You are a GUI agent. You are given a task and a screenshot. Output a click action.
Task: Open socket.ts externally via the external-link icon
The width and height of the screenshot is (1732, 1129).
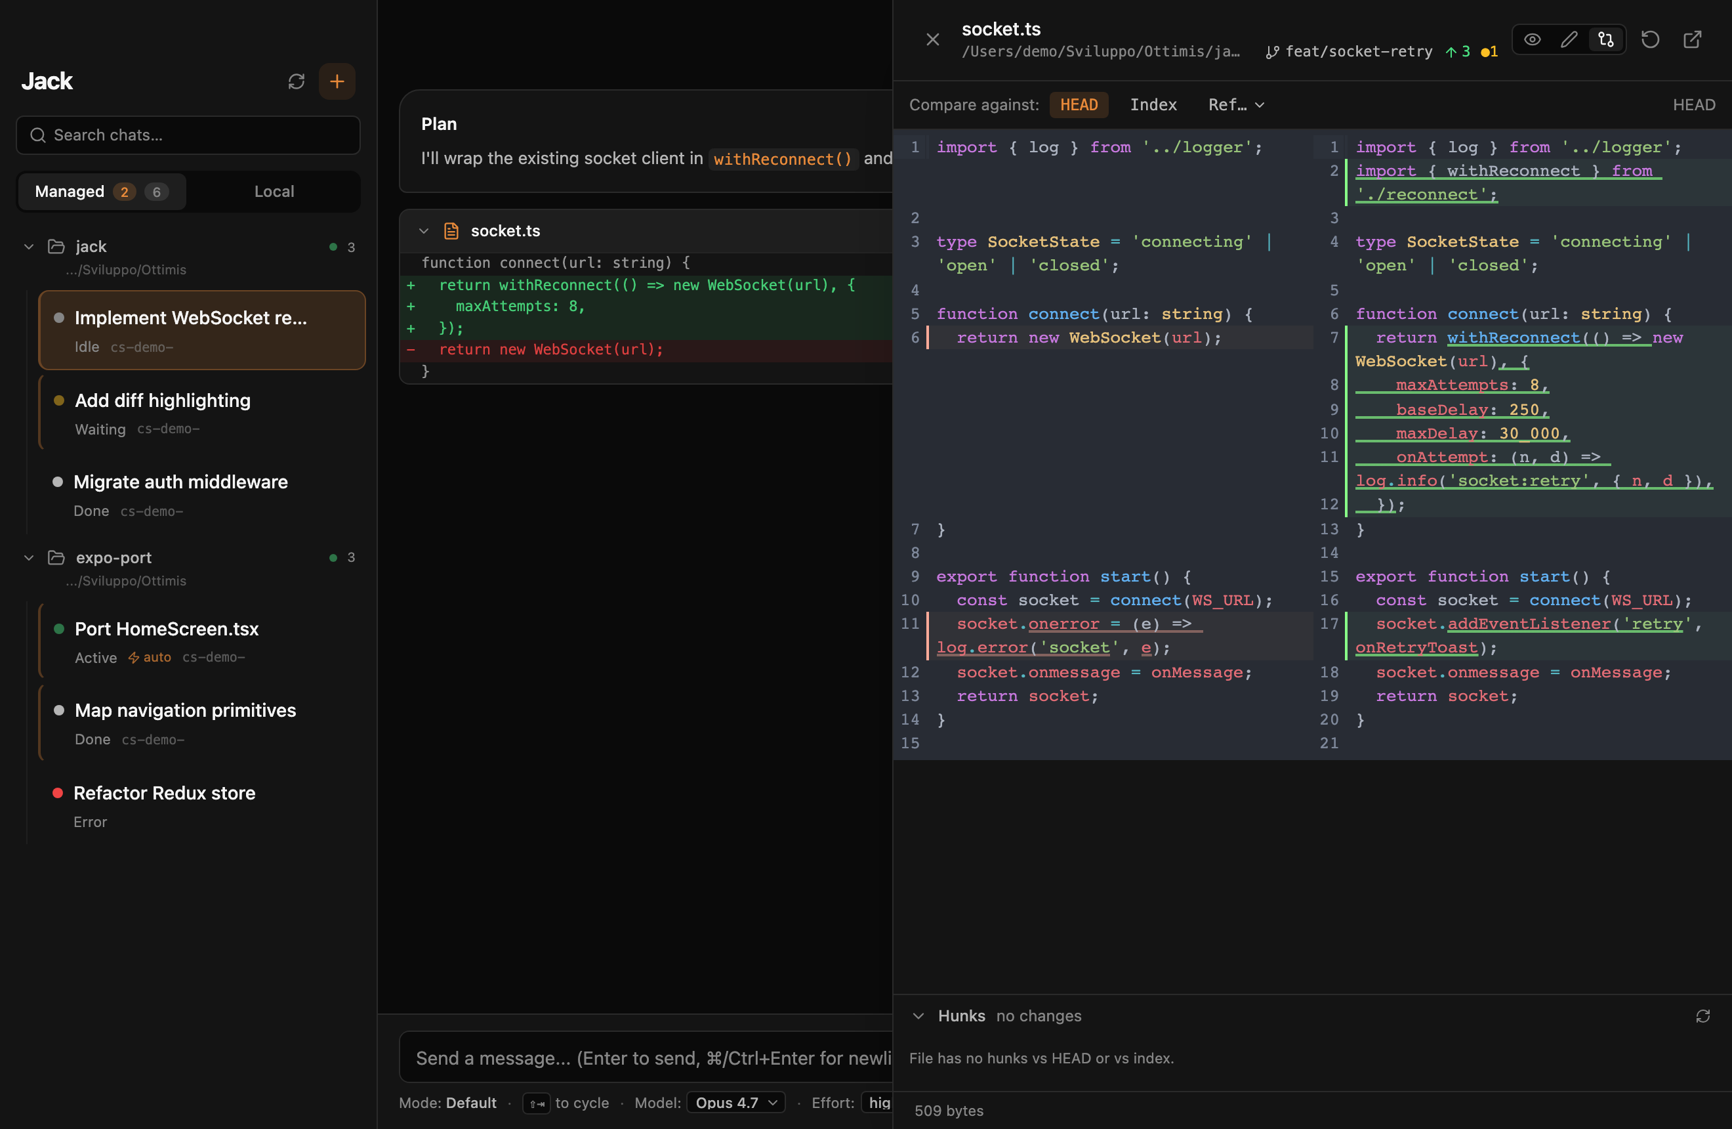tap(1692, 39)
